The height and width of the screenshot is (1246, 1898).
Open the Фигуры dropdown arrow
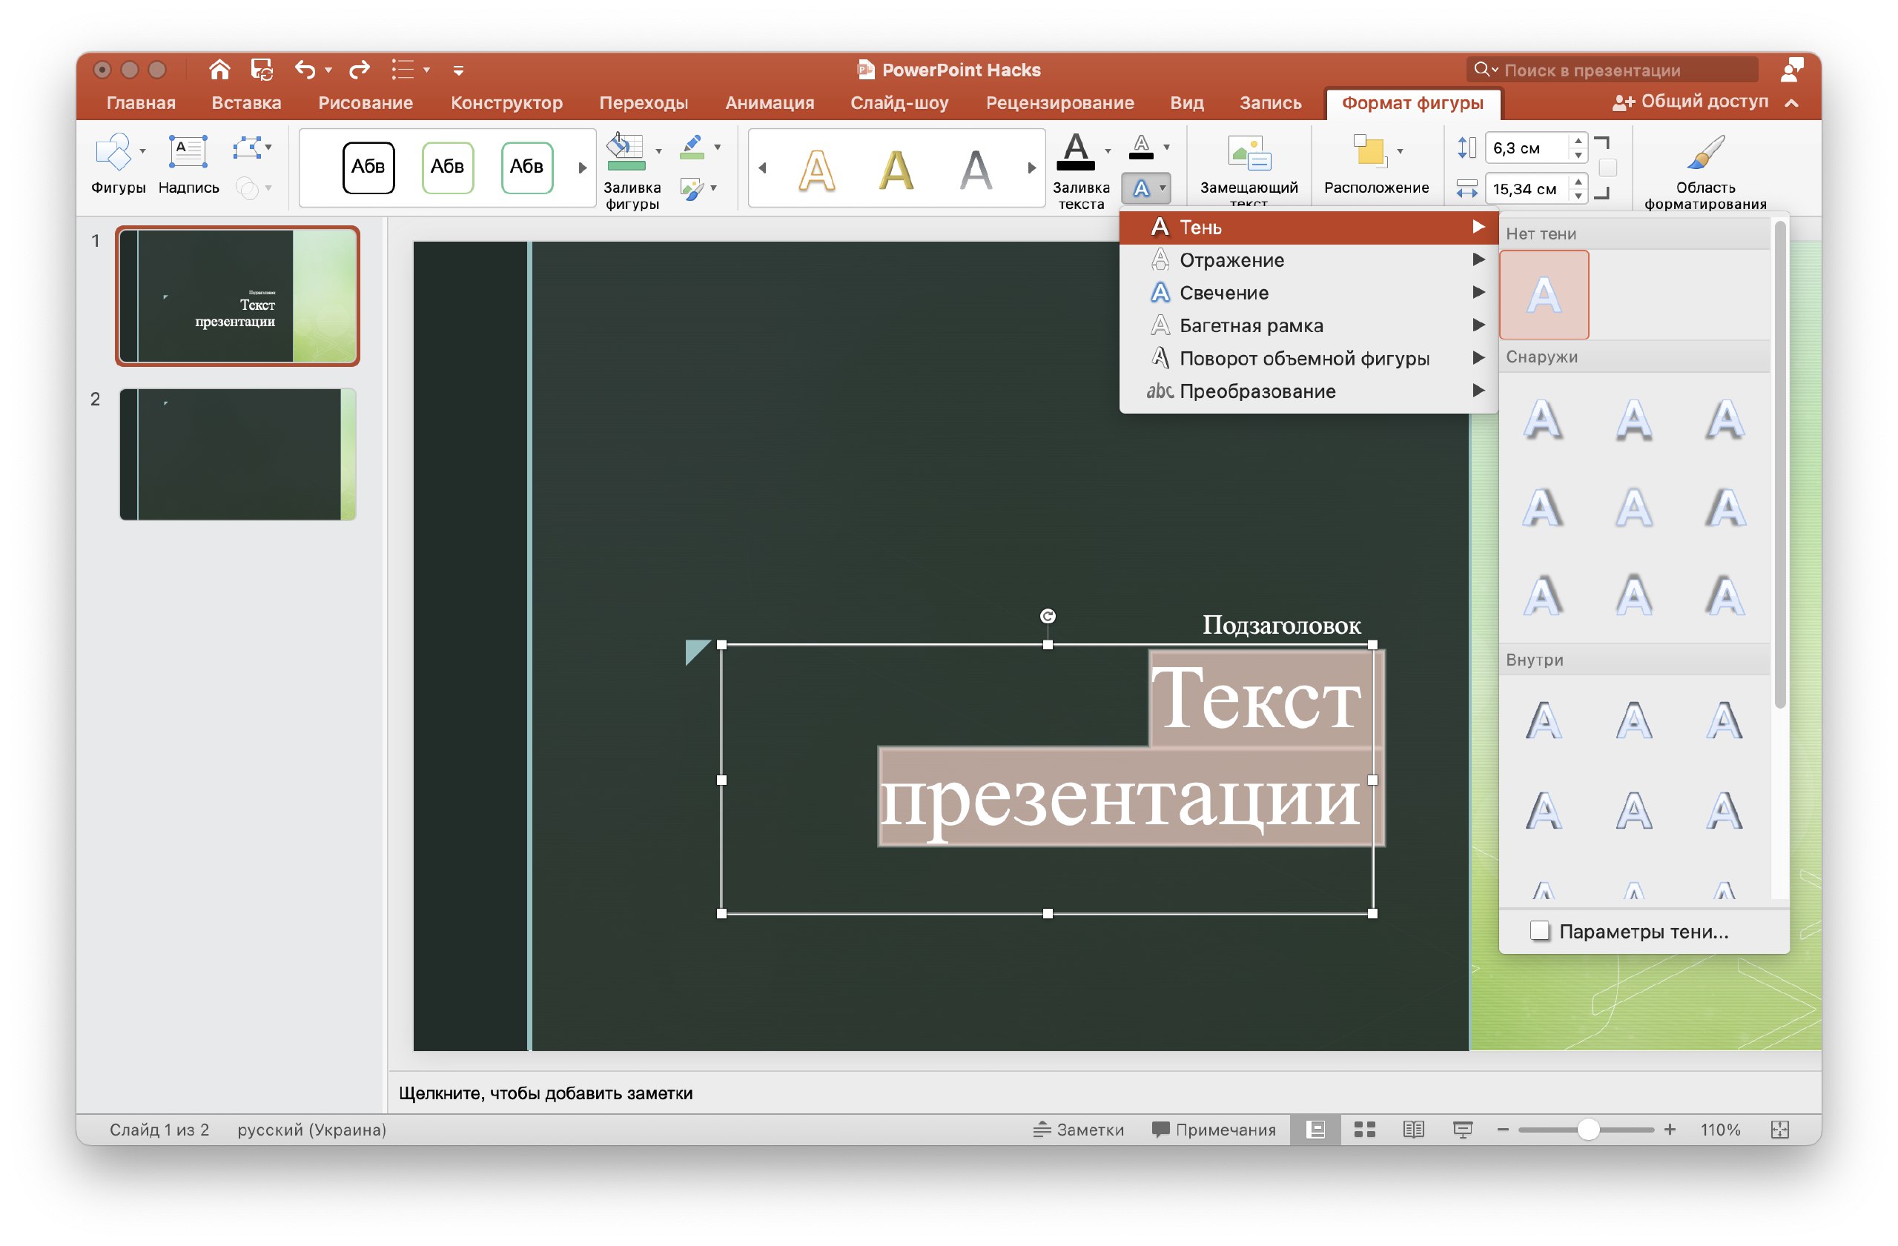(143, 151)
